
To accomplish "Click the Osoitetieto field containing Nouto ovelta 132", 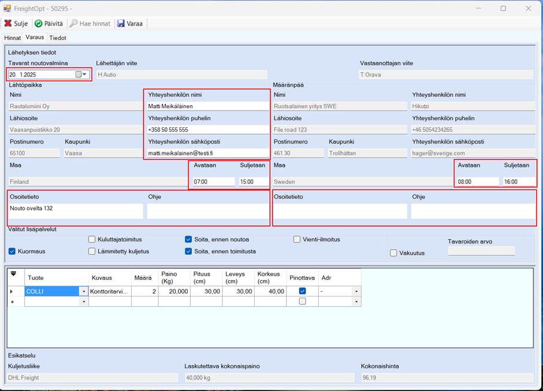I will 75,211.
